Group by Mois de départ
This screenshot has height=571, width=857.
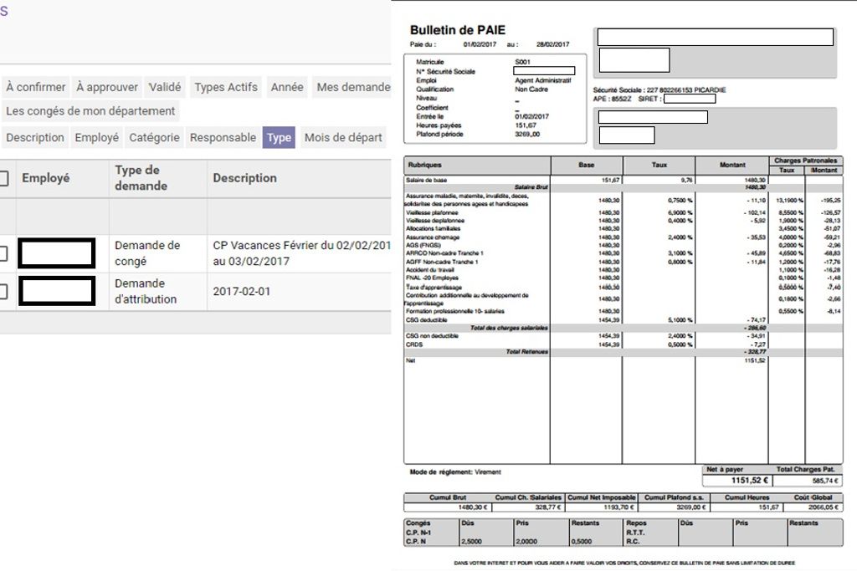343,138
